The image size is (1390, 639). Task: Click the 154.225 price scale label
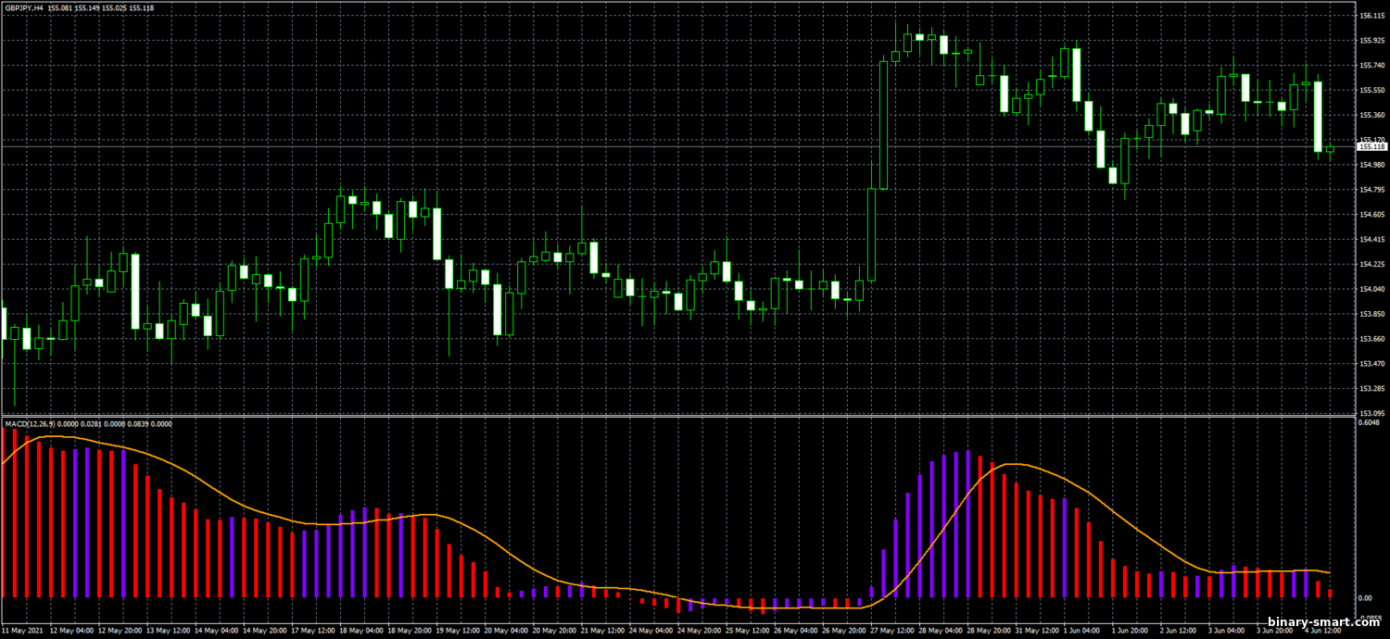click(1372, 265)
